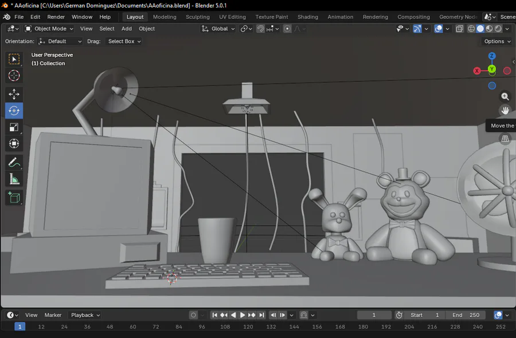Switch to the Shading workspace tab
Viewport: 516px width, 338px height.
pos(308,17)
